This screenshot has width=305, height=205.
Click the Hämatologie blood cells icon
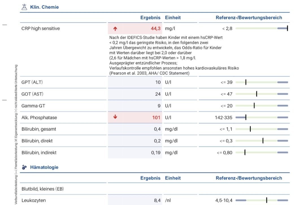click(x=24, y=167)
